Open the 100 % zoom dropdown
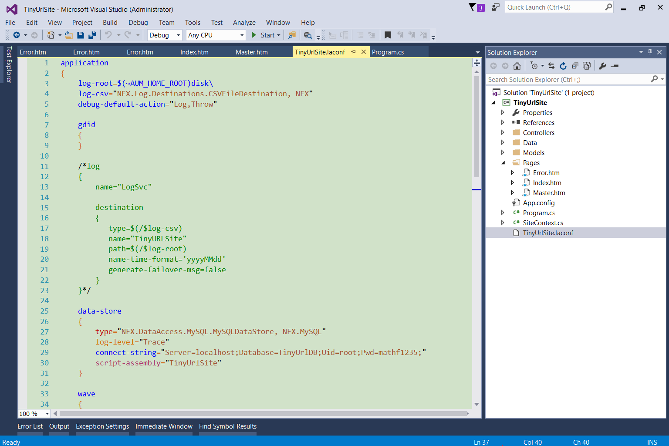 point(47,413)
